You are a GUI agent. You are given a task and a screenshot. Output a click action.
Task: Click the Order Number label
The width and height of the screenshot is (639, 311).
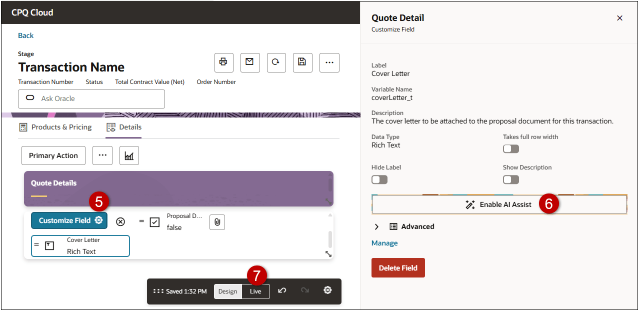pos(216,82)
